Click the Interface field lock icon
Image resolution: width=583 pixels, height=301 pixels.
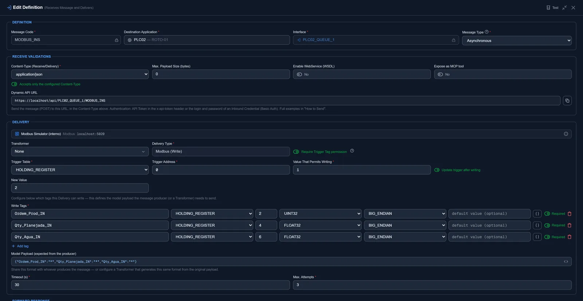click(454, 40)
